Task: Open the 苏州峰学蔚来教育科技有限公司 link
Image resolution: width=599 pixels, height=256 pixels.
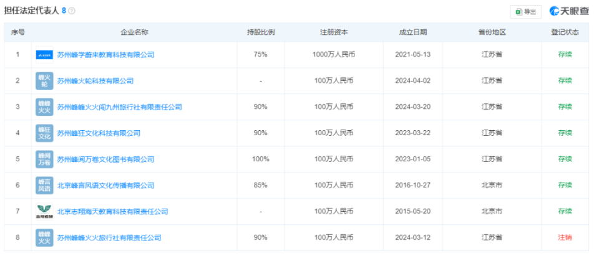Action: tap(106, 55)
